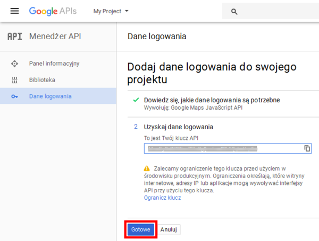The height and width of the screenshot is (241, 319).
Task: Click the key icon for Dane logowania
Action: (x=14, y=96)
